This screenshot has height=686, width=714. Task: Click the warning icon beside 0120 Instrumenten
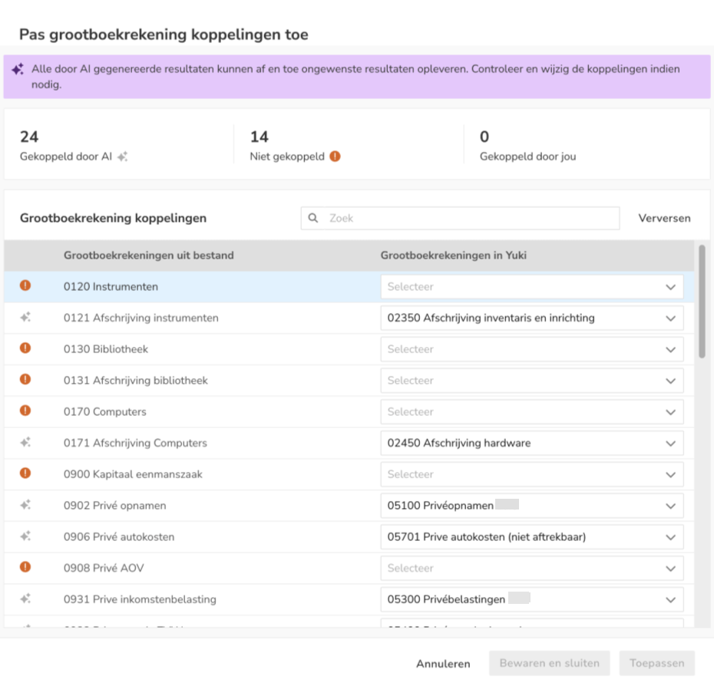(25, 286)
